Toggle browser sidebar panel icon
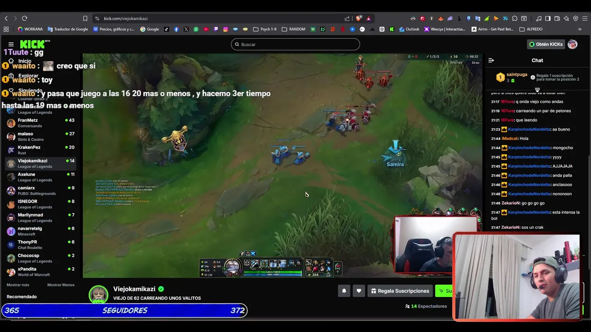This screenshot has width=591, height=332. [548, 18]
